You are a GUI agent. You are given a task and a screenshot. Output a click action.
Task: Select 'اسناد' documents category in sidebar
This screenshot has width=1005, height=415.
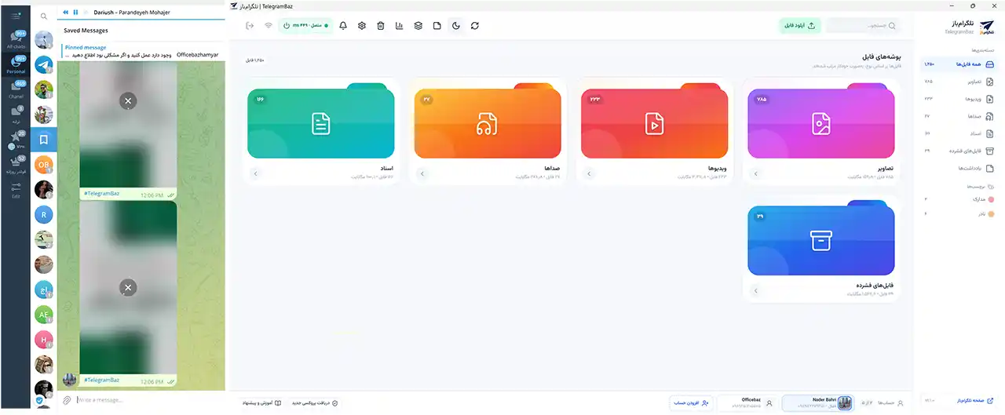959,133
